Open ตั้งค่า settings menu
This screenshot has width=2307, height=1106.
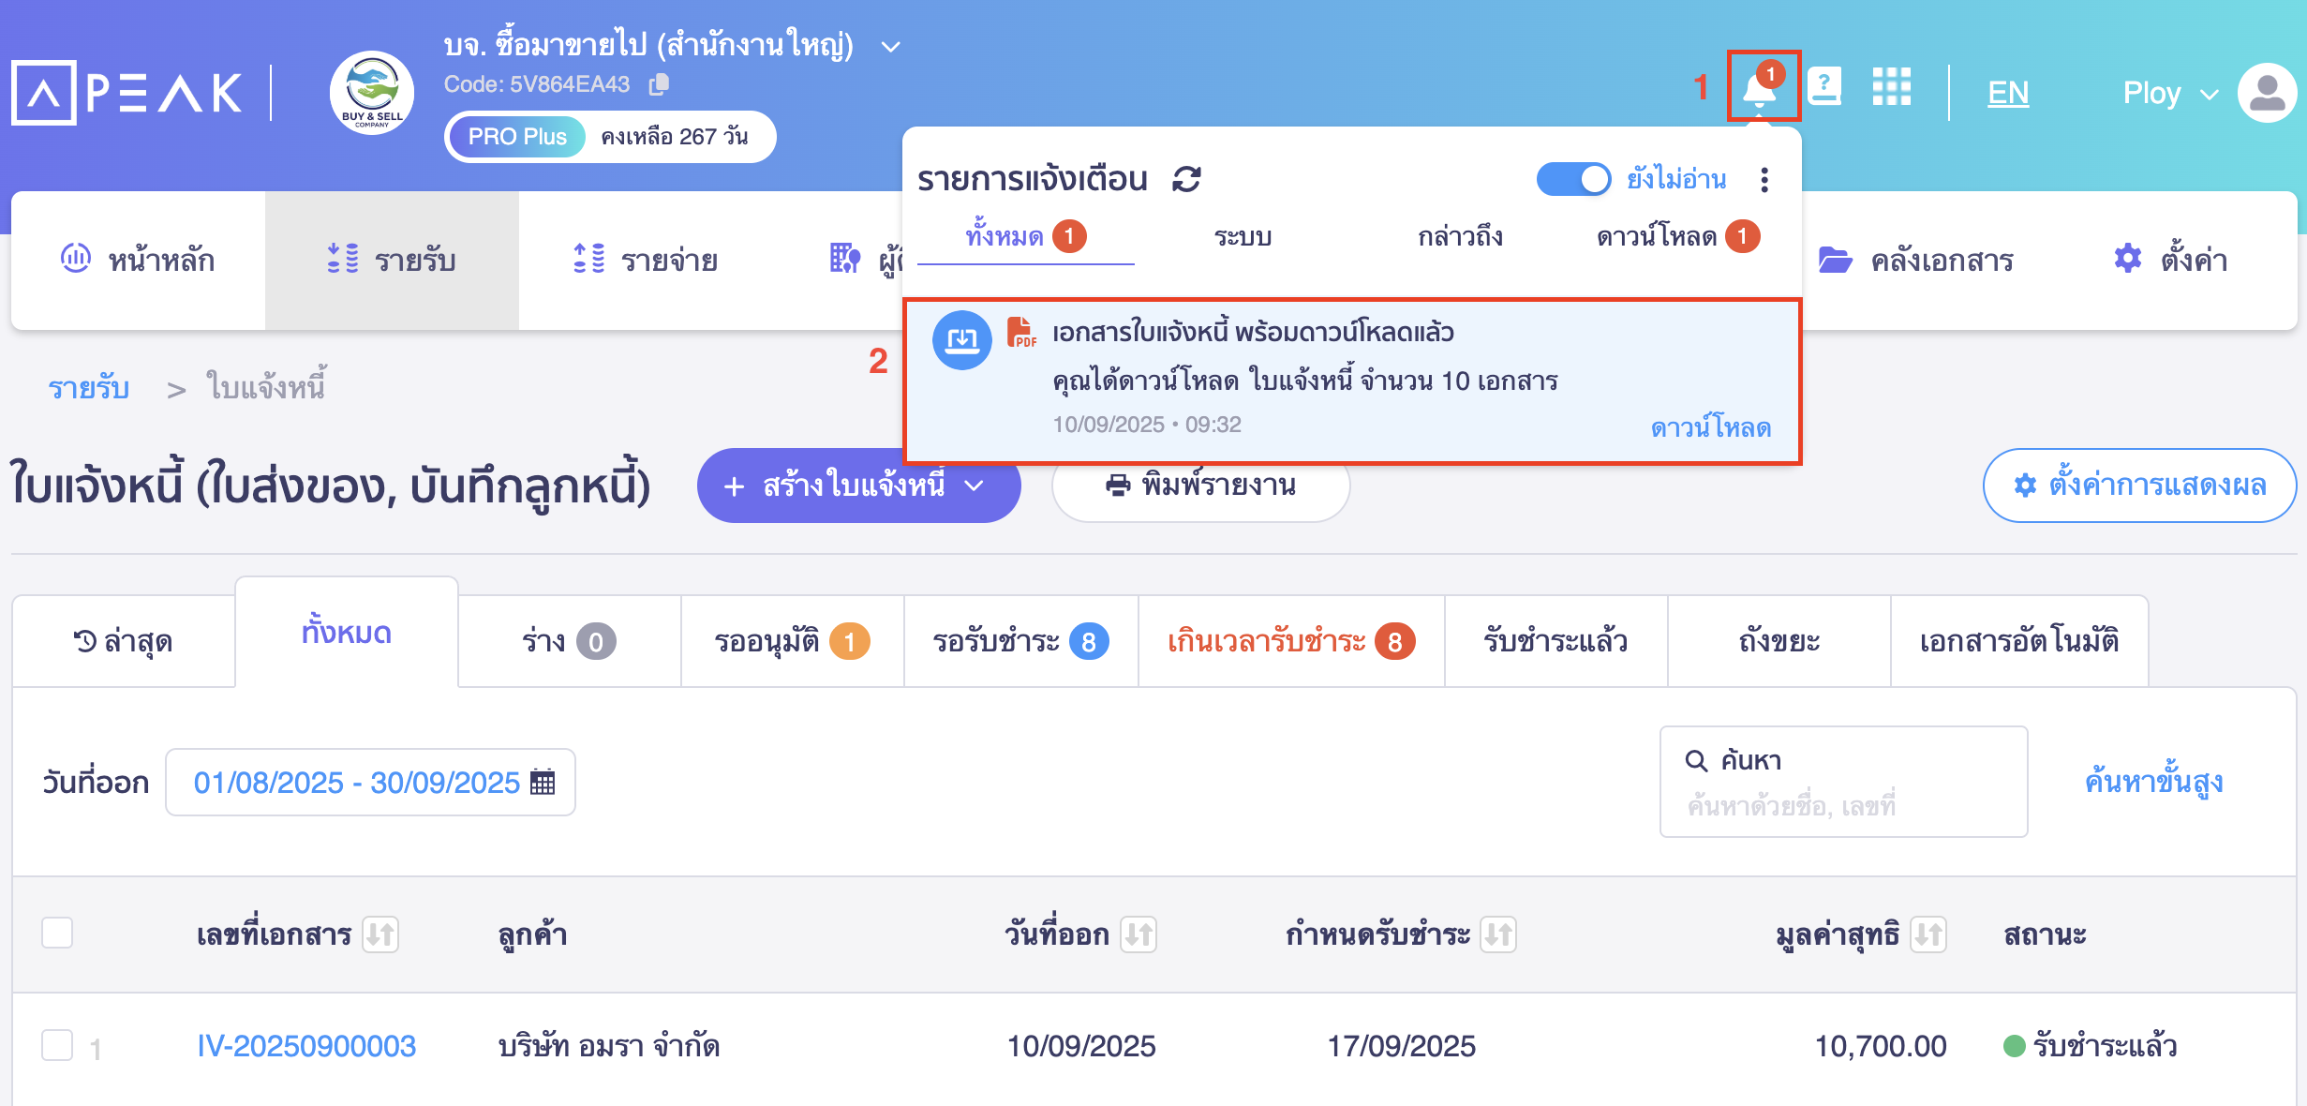click(2171, 260)
